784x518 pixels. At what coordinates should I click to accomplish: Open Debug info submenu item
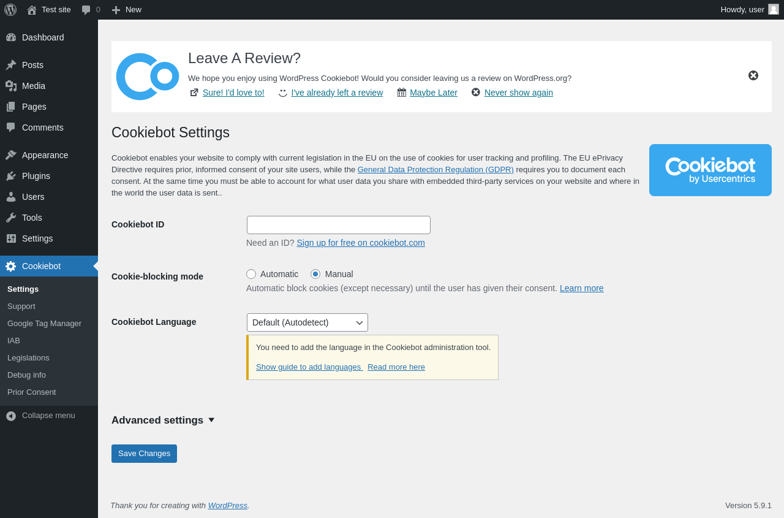coord(26,375)
